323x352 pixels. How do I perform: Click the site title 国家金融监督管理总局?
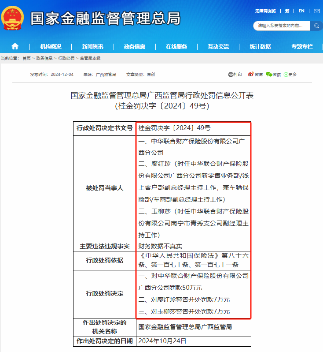tap(105, 19)
